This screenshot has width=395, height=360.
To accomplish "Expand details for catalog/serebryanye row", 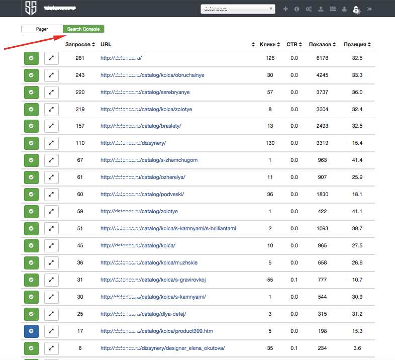I will point(51,93).
